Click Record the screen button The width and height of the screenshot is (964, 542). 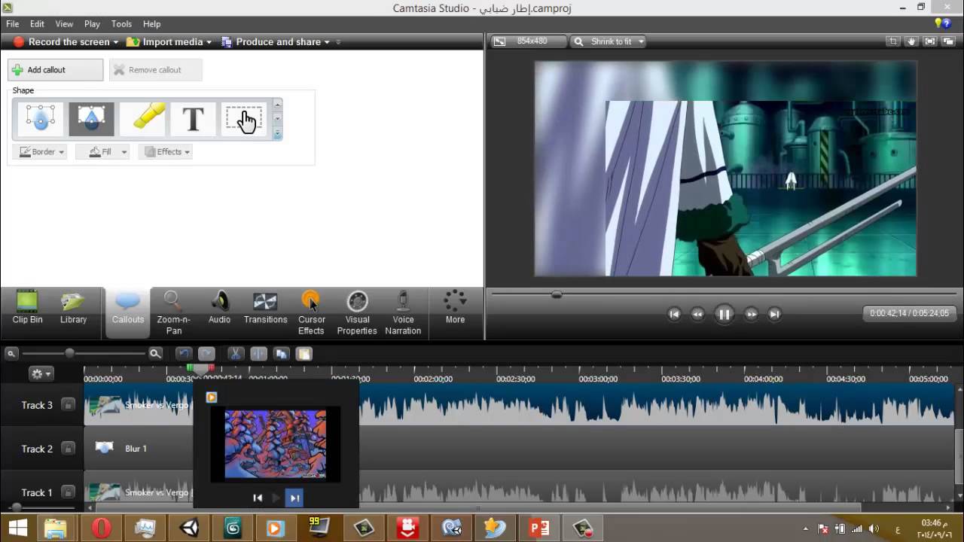[62, 42]
